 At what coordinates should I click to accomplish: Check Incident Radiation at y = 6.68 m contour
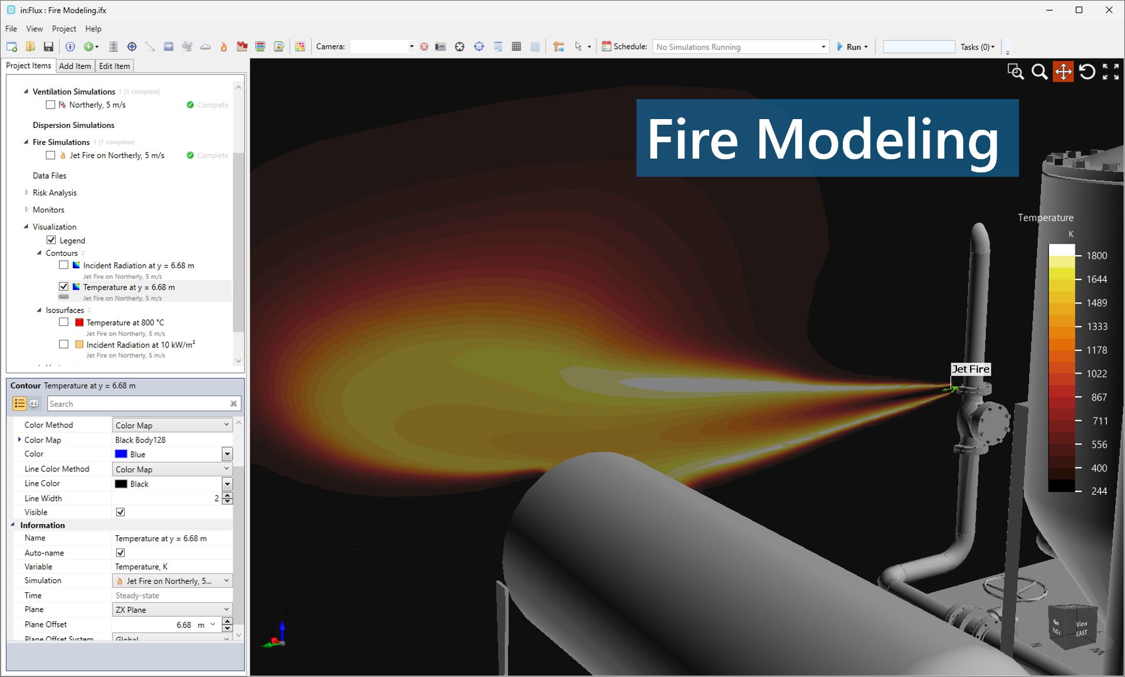[x=64, y=265]
